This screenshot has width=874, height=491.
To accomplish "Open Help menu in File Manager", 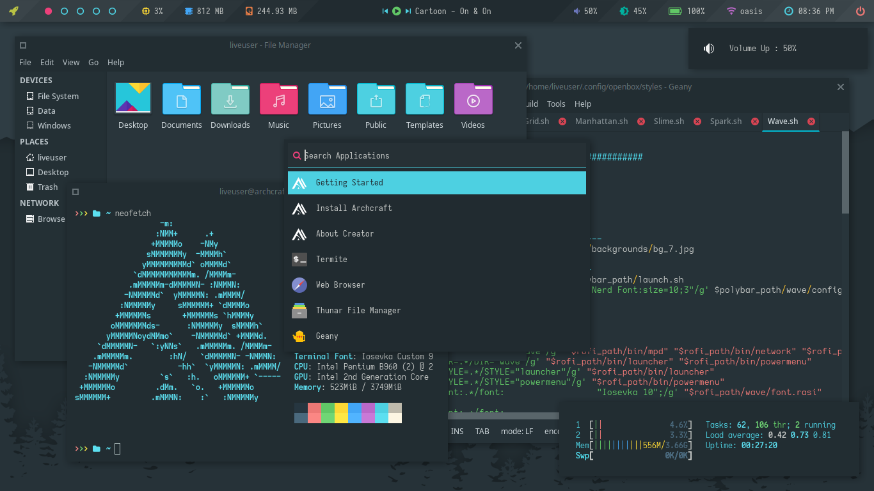I will (x=116, y=63).
